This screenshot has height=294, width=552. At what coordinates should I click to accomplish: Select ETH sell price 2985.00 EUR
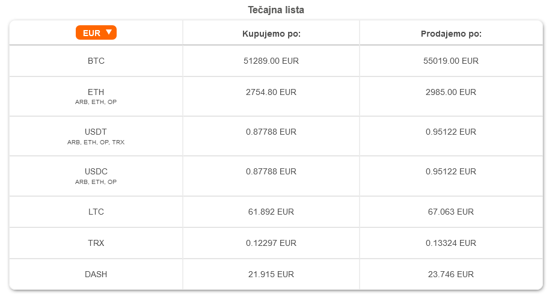tap(451, 92)
